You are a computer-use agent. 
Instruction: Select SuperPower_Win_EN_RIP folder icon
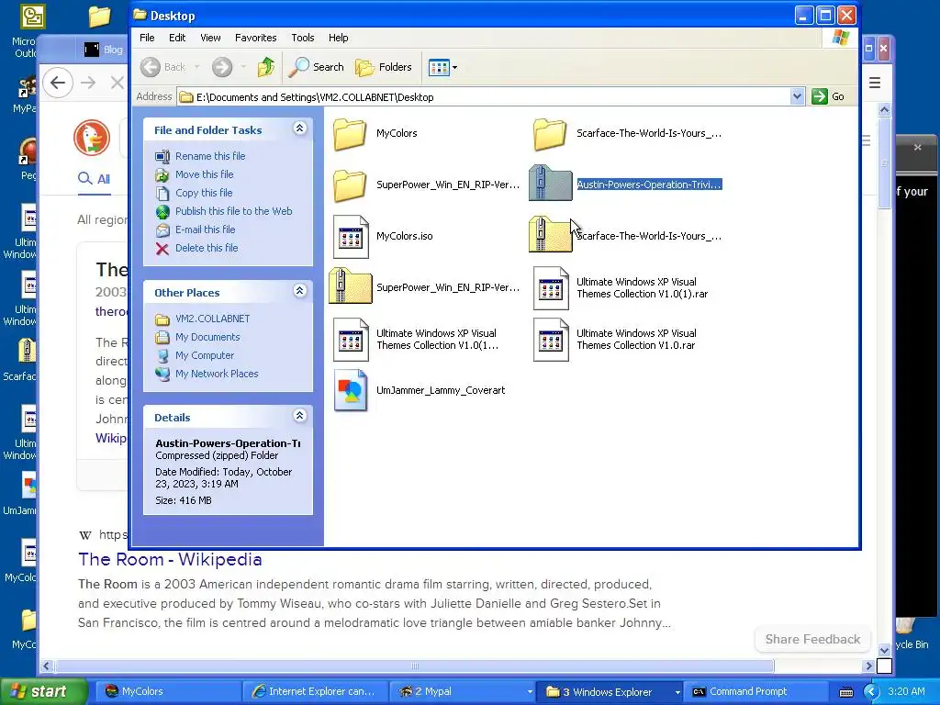pyautogui.click(x=350, y=185)
